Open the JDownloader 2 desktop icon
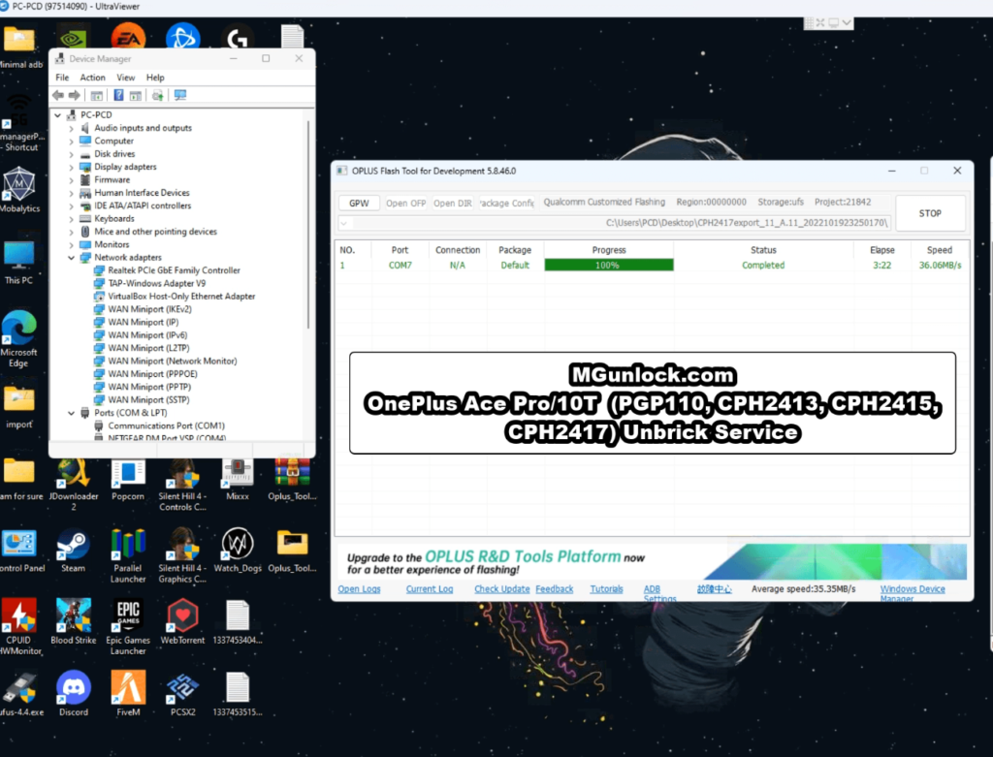Image resolution: width=993 pixels, height=757 pixels. (x=74, y=485)
